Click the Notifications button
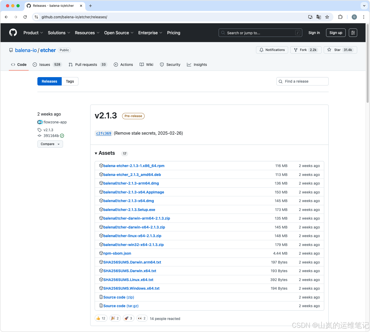Screen dimensions: 370x332 [x=272, y=50]
